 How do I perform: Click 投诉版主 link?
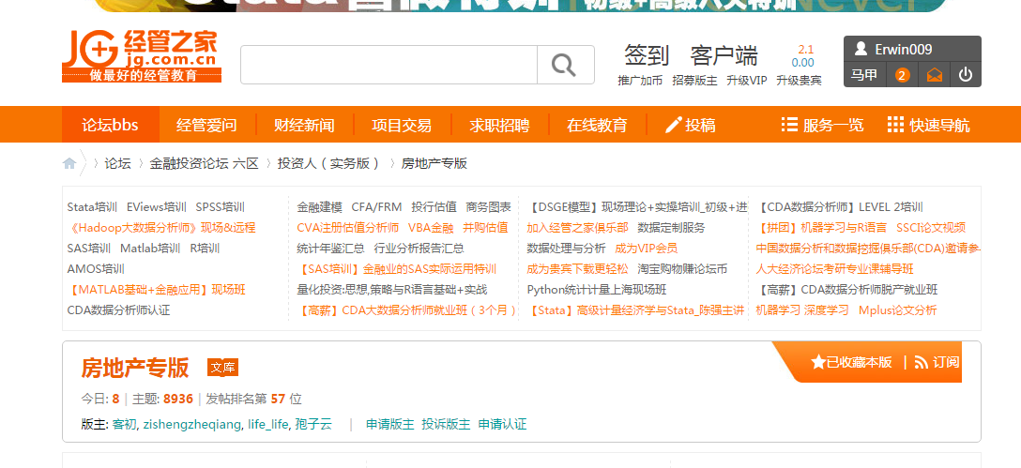click(446, 425)
